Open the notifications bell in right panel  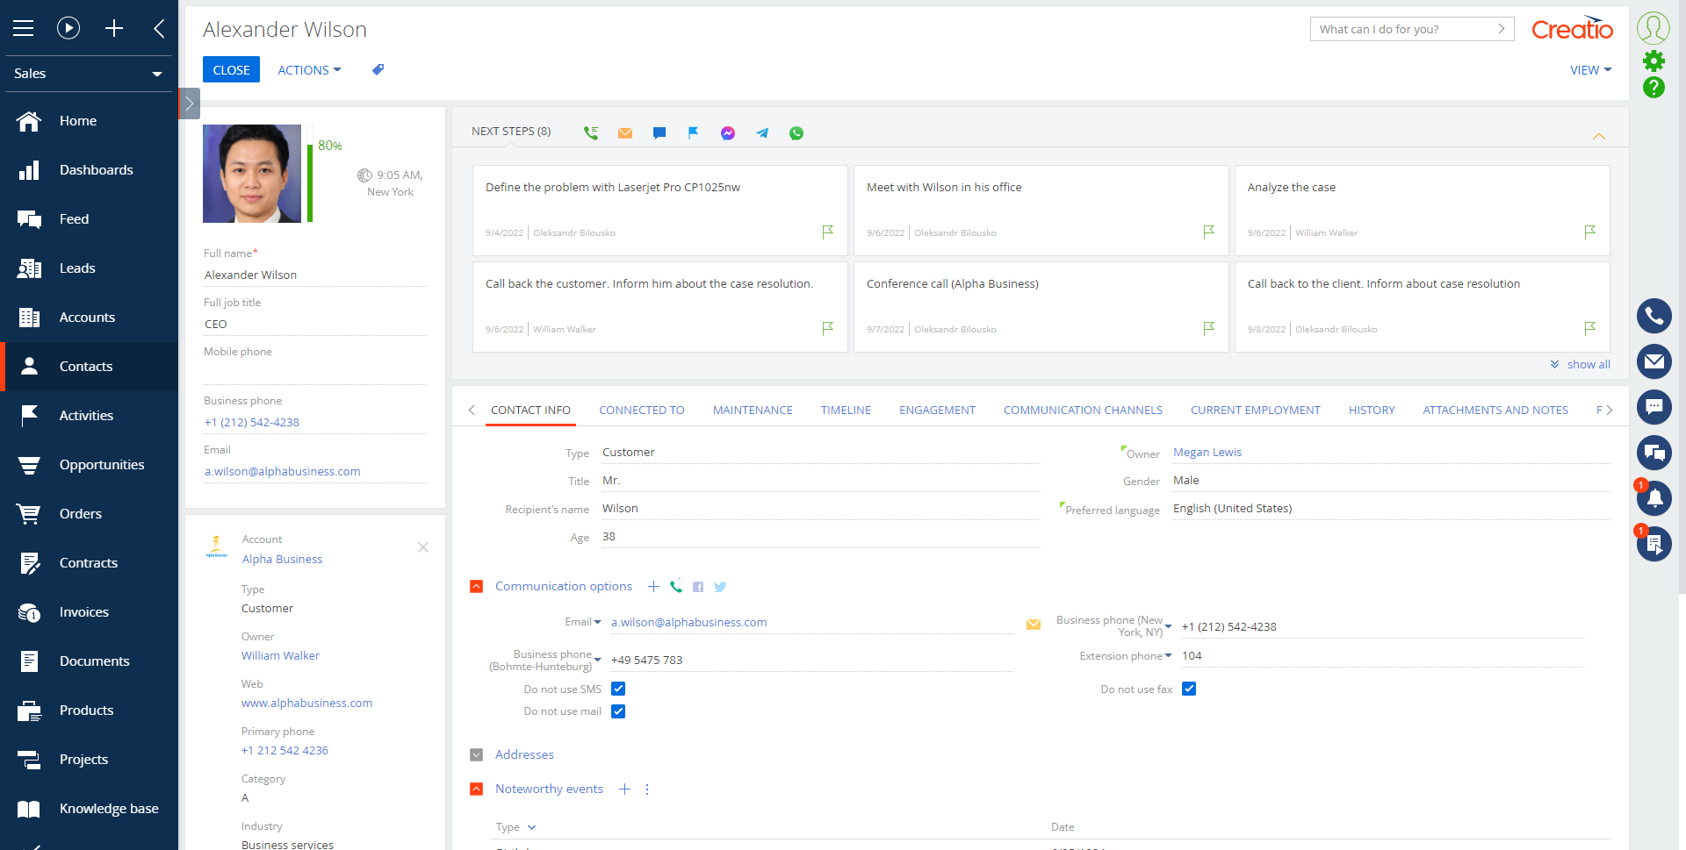[x=1654, y=498]
